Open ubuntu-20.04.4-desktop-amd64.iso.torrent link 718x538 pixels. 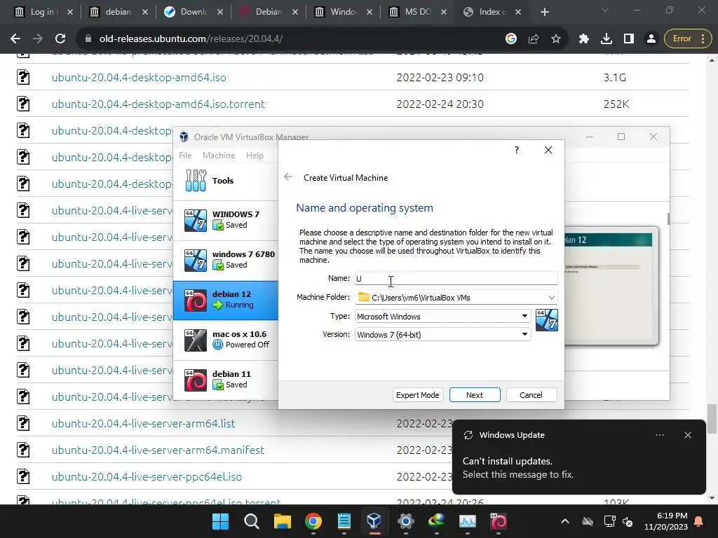158,104
